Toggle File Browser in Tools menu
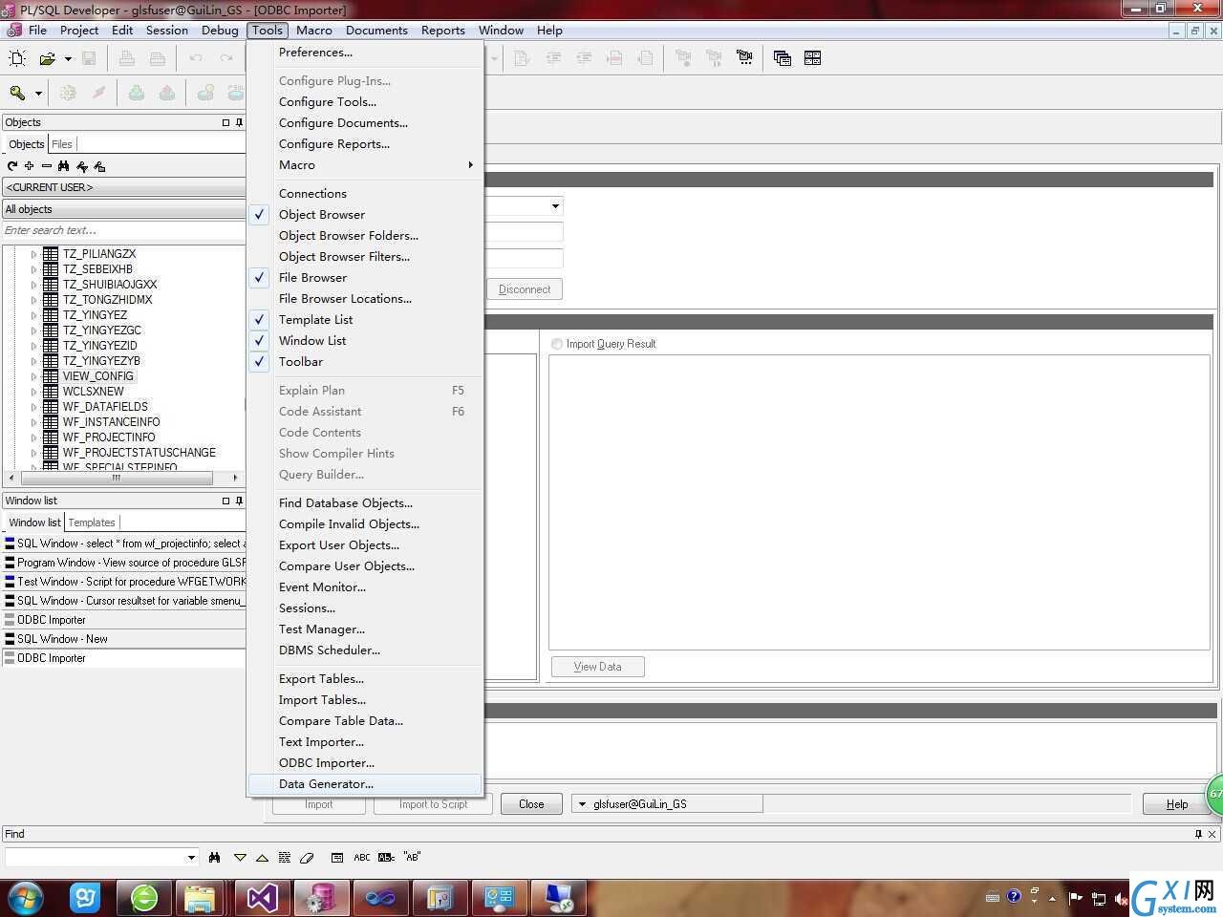Viewport: 1223px width, 917px height. point(259,278)
